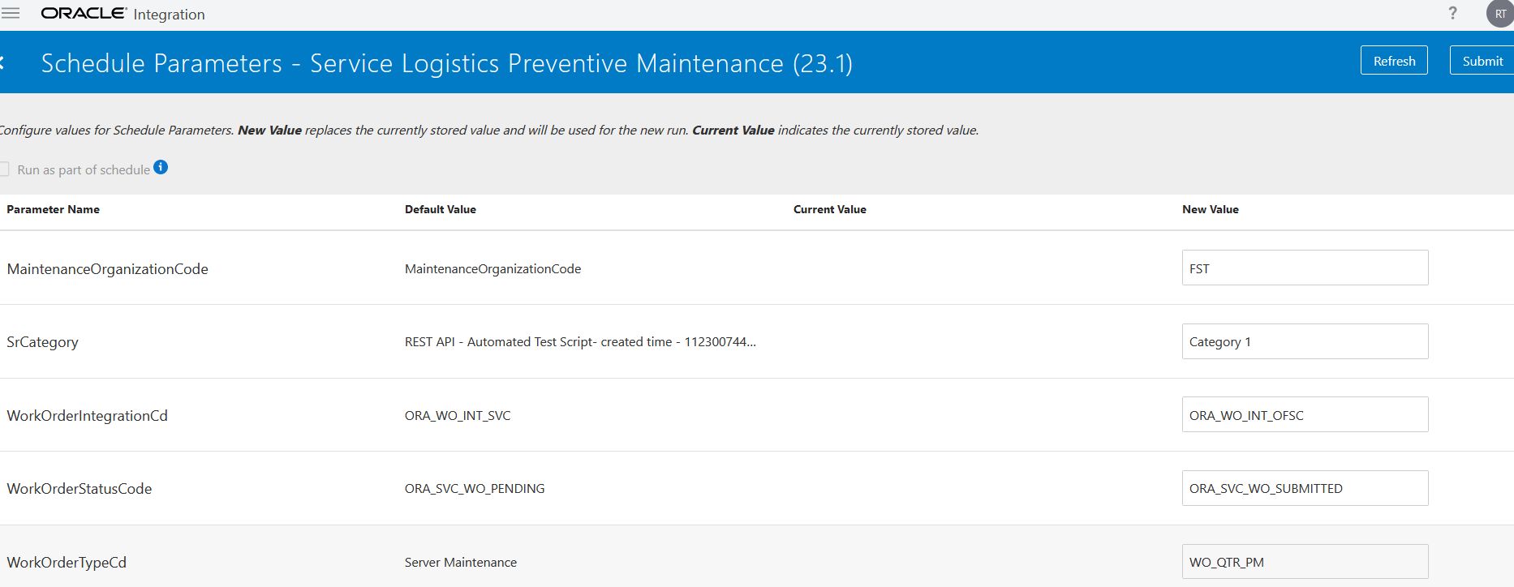Click the back arrow beside Schedule Parameters
The width and height of the screenshot is (1514, 587).
pyautogui.click(x=2, y=62)
